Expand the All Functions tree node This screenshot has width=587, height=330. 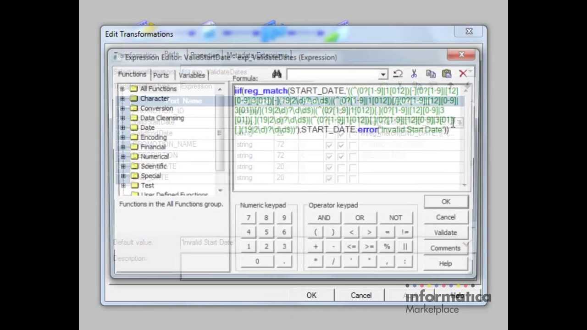point(122,88)
